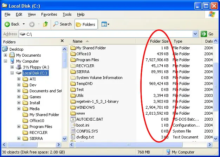
Task: Select WINDOWS folder icon in list
Action: (x=73, y=107)
